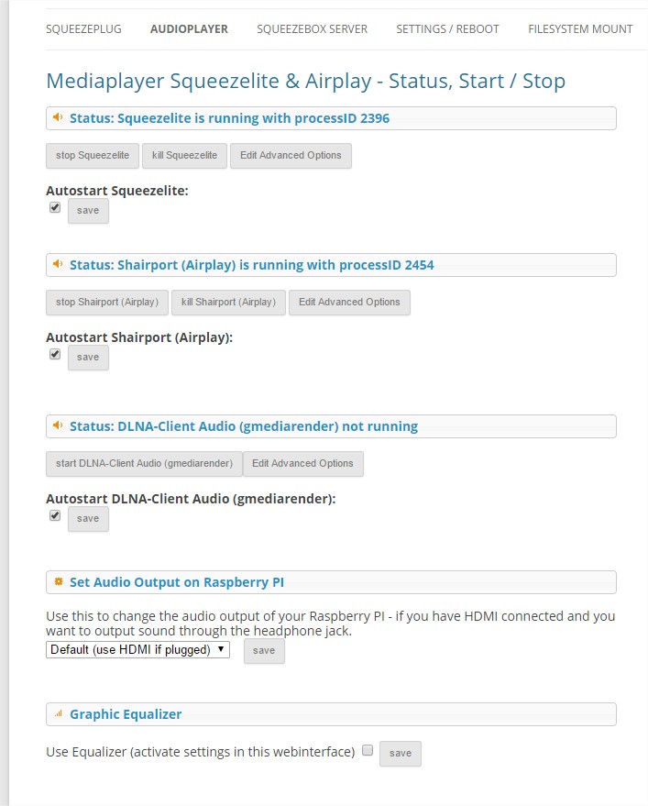Go to Settings / Reboot tab
The height and width of the screenshot is (806, 648).
click(x=447, y=29)
